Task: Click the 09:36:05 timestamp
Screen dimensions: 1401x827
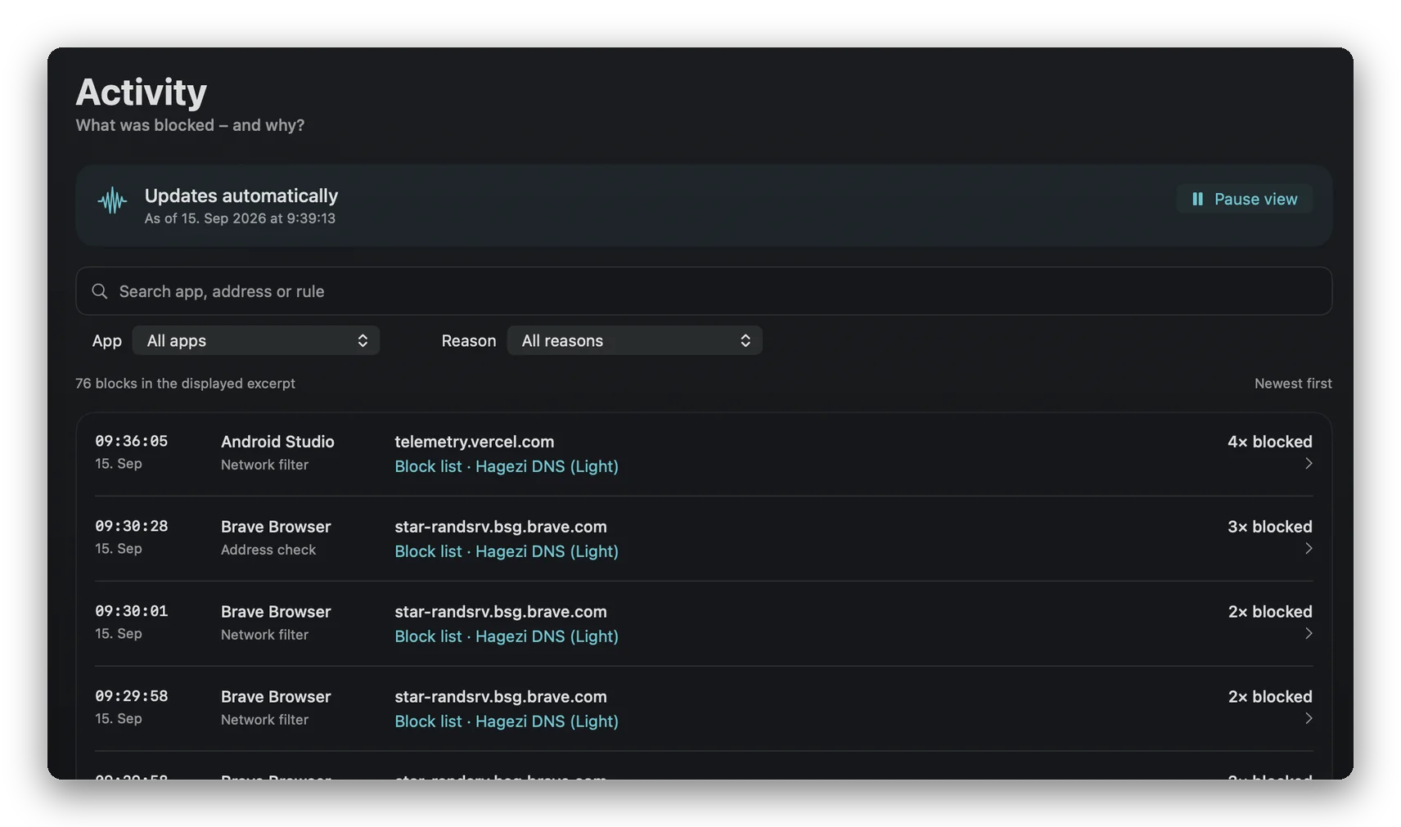Action: tap(132, 441)
